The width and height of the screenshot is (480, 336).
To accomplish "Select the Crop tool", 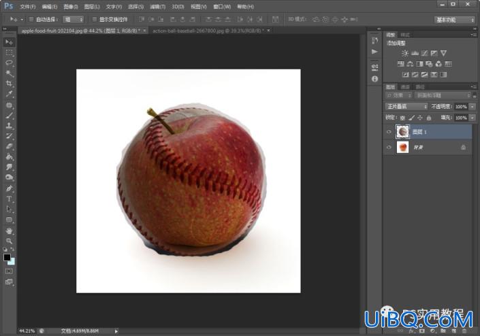I will tap(9, 84).
